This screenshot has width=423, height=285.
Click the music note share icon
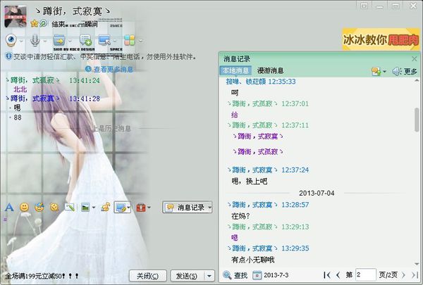click(106, 207)
